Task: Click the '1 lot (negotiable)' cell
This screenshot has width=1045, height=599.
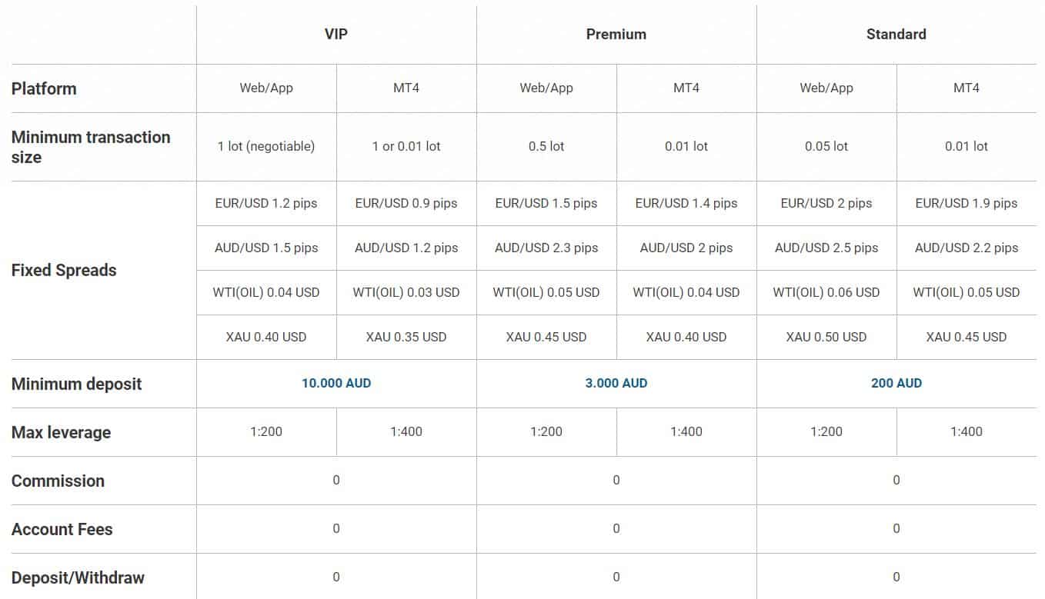Action: pos(266,146)
